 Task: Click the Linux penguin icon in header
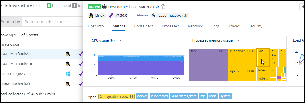[91, 15]
